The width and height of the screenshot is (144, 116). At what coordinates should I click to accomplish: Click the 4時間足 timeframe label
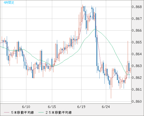[x=9, y=3]
